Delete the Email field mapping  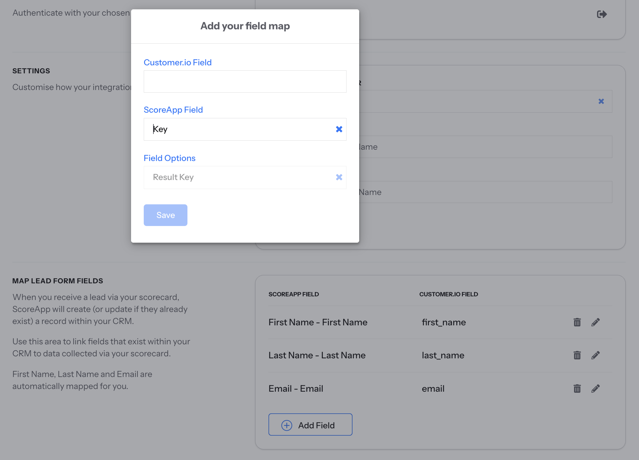577,389
